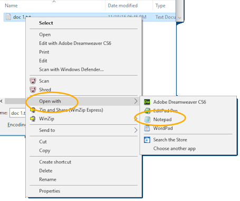The width and height of the screenshot is (240, 201).
Task: Choose Open from the context menu
Action: (84, 34)
